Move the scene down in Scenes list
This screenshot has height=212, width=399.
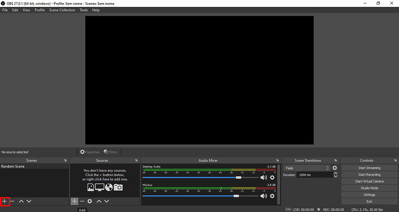[x=29, y=201]
